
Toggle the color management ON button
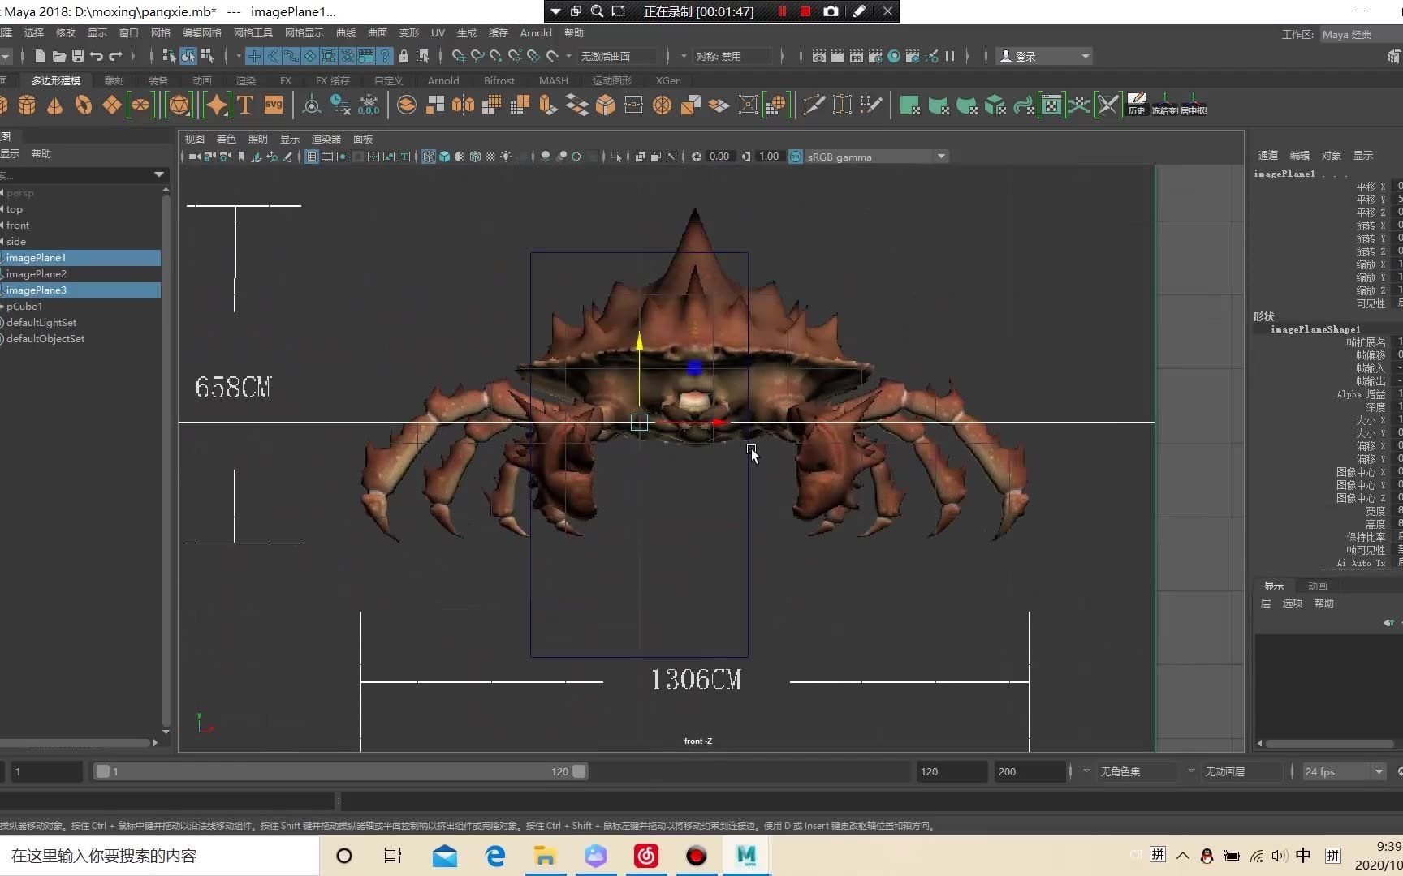796,157
